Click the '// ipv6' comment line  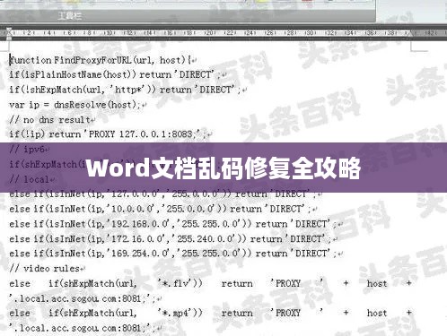click(30, 149)
